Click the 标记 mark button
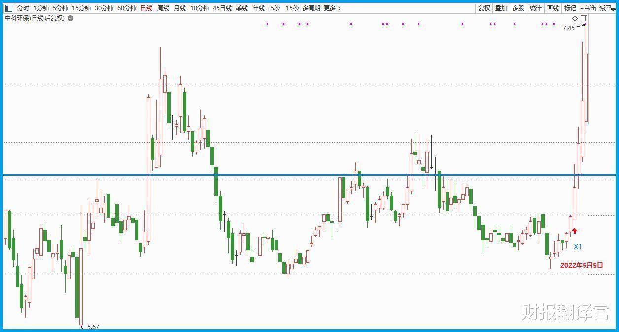Image resolution: width=619 pixels, height=332 pixels. [570, 8]
